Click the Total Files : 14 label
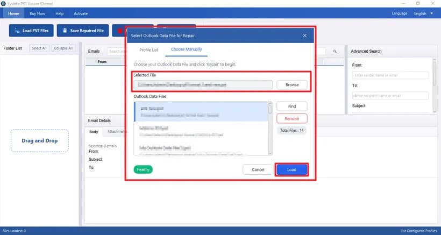 click(x=291, y=131)
